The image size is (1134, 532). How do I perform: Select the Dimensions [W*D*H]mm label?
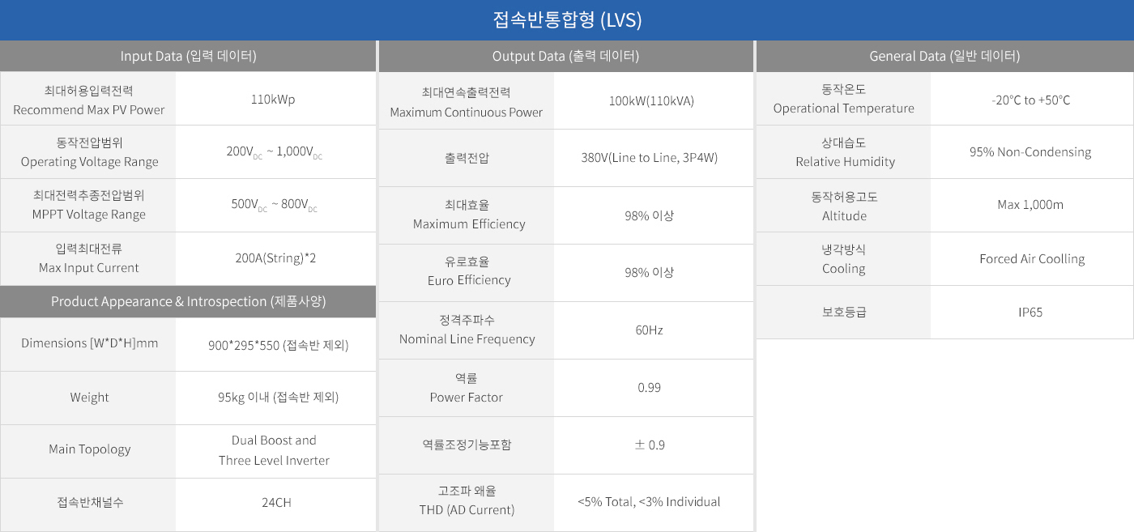pos(89,343)
